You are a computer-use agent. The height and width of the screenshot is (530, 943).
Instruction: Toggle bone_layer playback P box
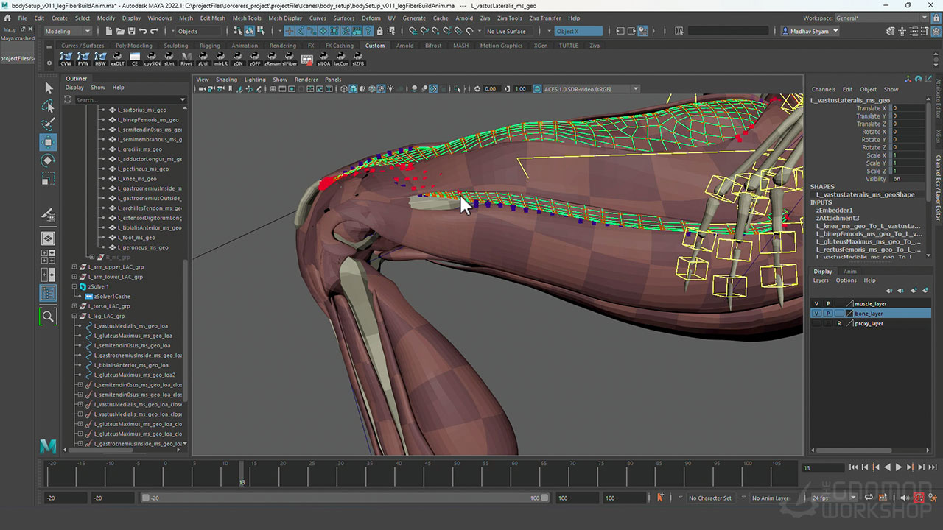[x=827, y=314]
